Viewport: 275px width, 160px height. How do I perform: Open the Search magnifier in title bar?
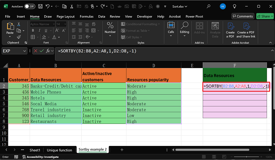coord(208,6)
